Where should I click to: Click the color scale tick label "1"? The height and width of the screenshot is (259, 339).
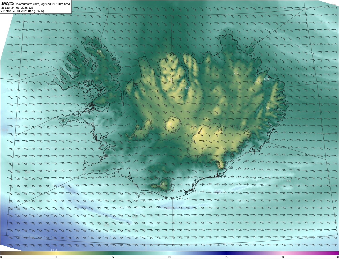57,257
